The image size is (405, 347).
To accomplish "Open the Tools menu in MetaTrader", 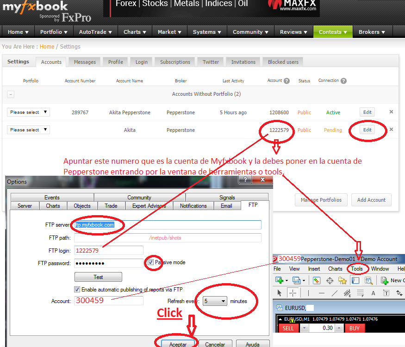I will [x=357, y=269].
